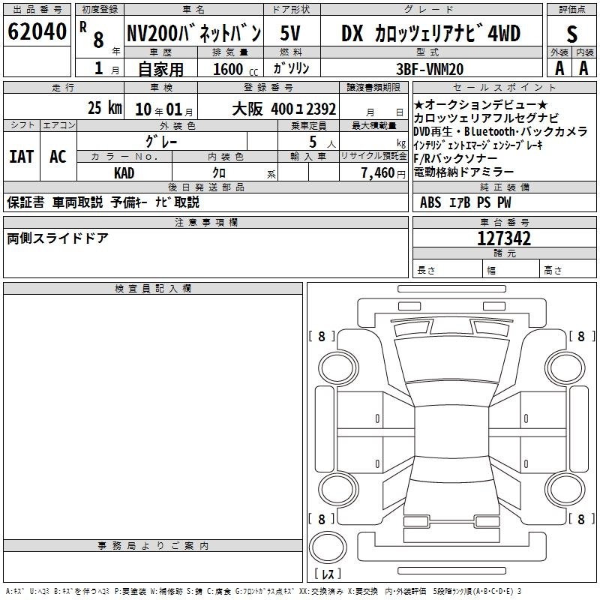Click the exterior grade A under 外装
This screenshot has width=600, height=600.
559,67
